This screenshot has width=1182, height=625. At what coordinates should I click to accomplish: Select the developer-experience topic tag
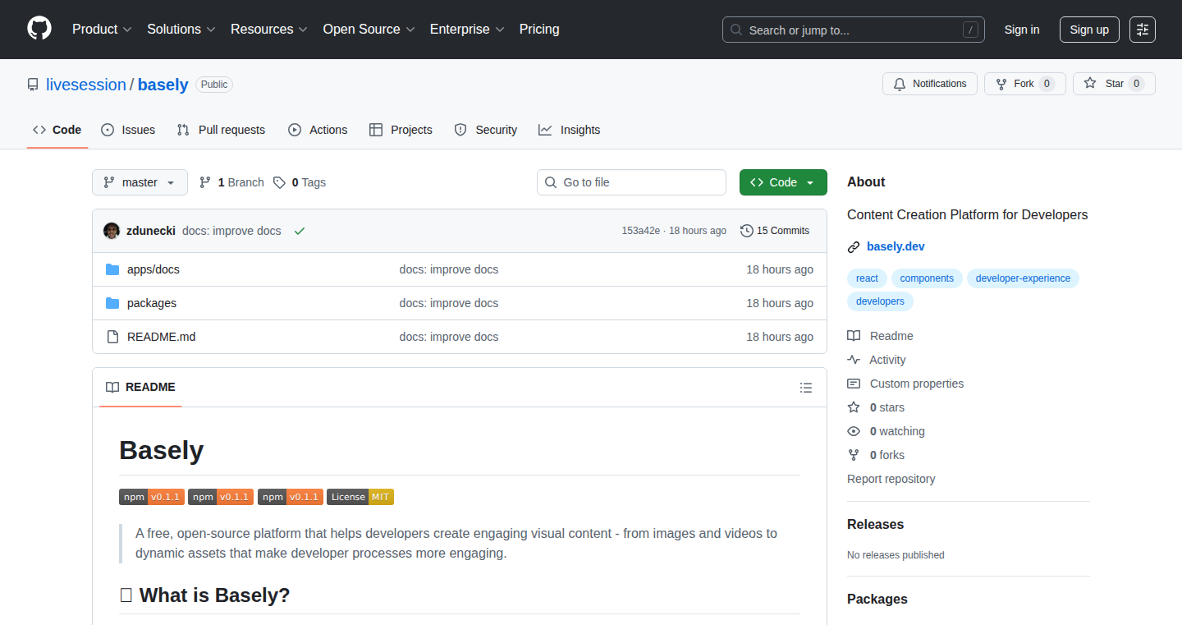click(x=1023, y=278)
